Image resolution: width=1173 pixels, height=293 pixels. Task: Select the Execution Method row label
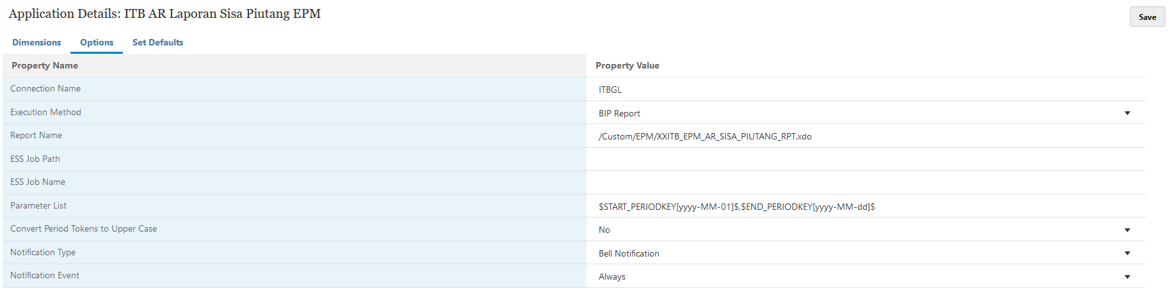click(45, 112)
